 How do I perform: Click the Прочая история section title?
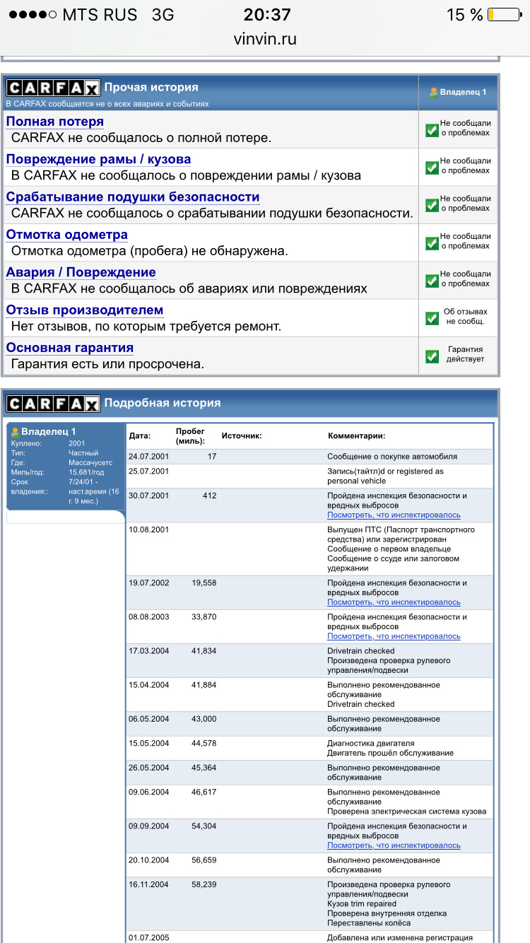[x=151, y=88]
